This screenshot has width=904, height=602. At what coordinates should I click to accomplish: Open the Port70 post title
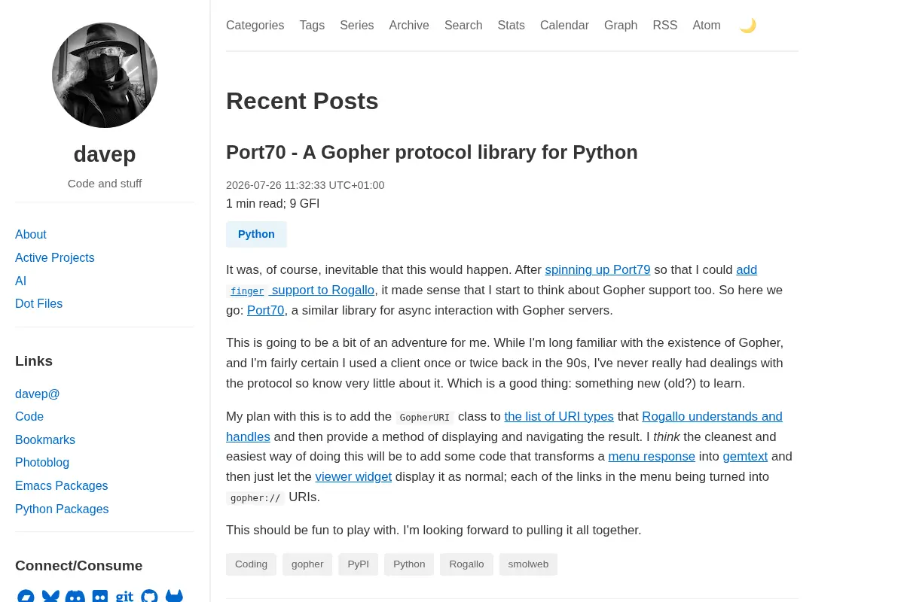click(432, 152)
